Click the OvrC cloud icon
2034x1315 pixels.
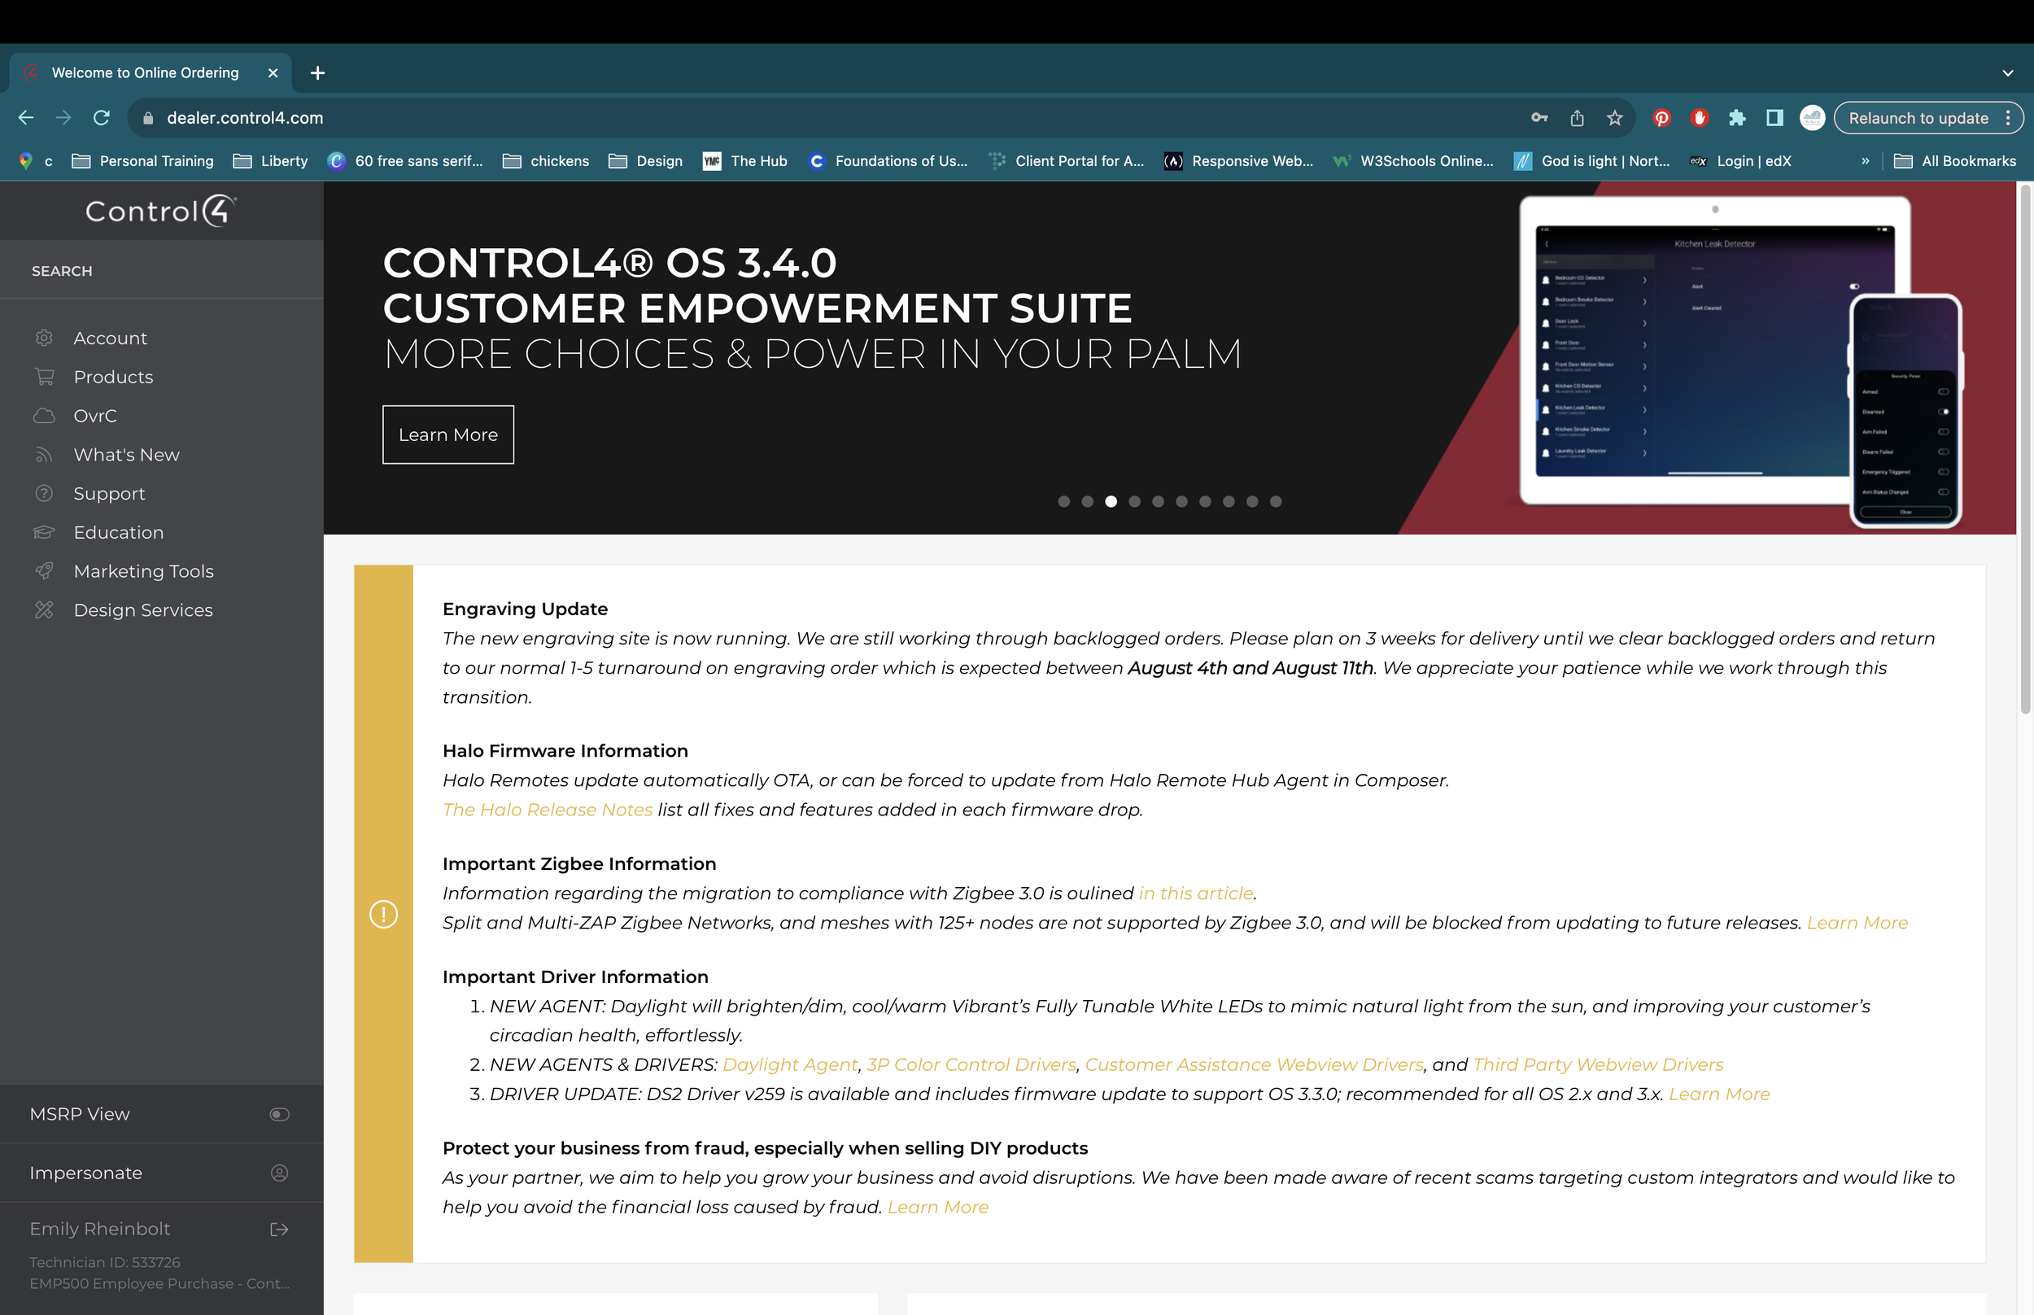pos(45,416)
